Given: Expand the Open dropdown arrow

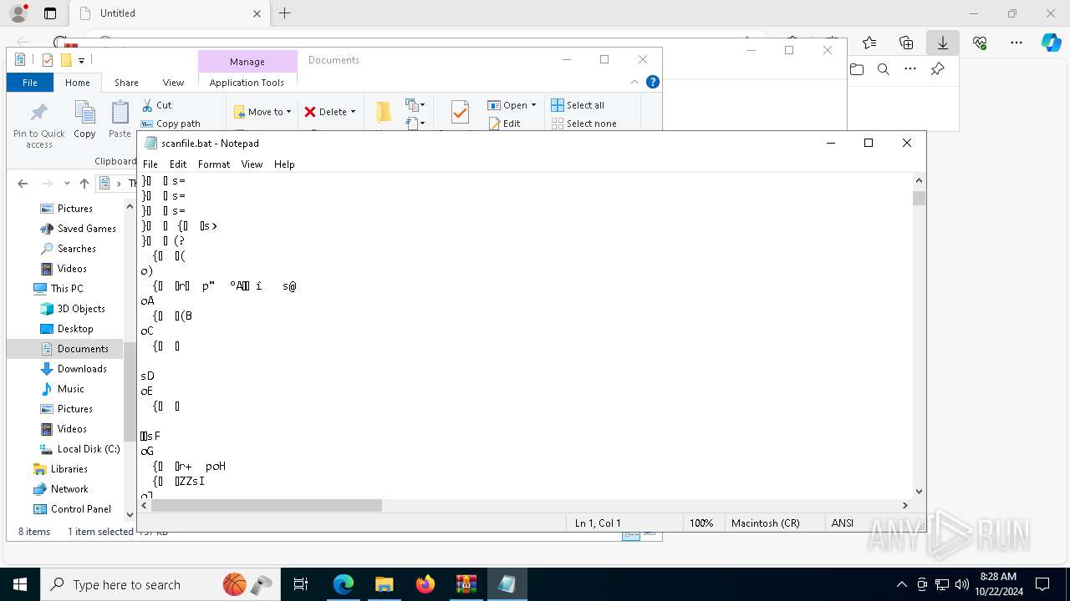Looking at the screenshot, I should [x=533, y=105].
